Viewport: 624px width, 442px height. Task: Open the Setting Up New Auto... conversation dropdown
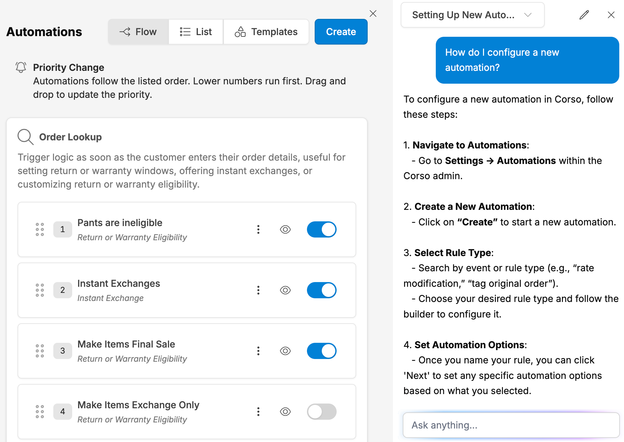(473, 15)
